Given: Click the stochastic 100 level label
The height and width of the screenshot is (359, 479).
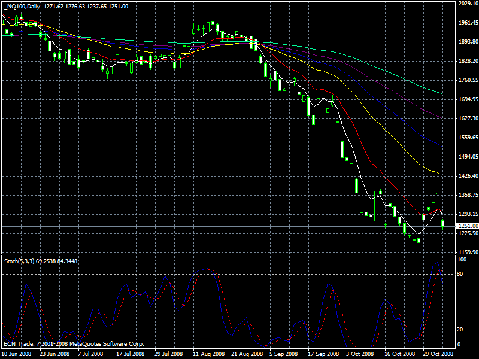Looking at the screenshot, I should tap(462, 260).
